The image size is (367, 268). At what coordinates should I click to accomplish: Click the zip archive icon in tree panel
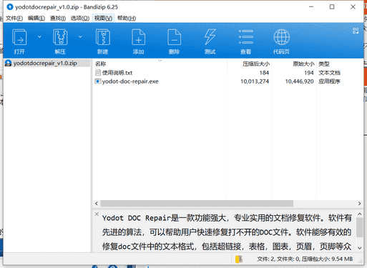9,63
